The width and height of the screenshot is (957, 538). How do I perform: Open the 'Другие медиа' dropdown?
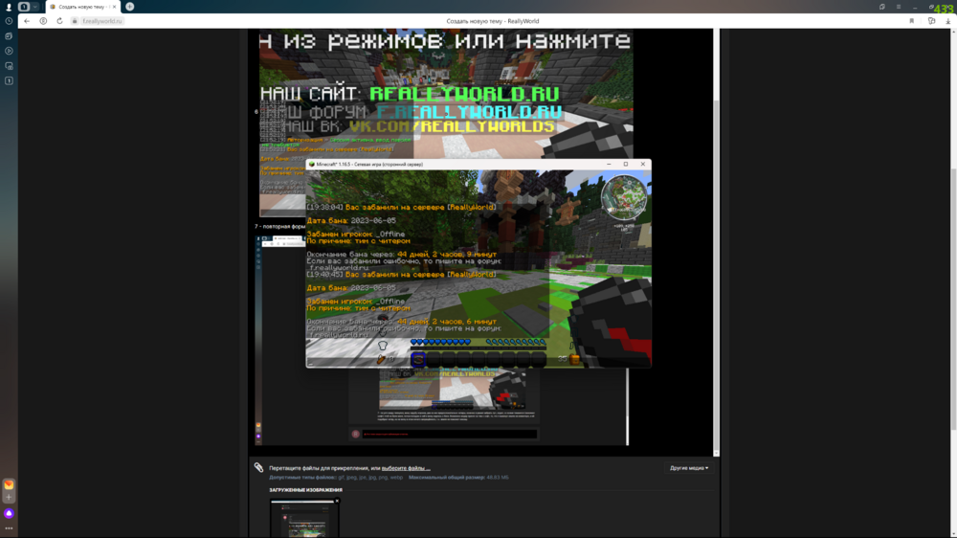pyautogui.click(x=689, y=468)
